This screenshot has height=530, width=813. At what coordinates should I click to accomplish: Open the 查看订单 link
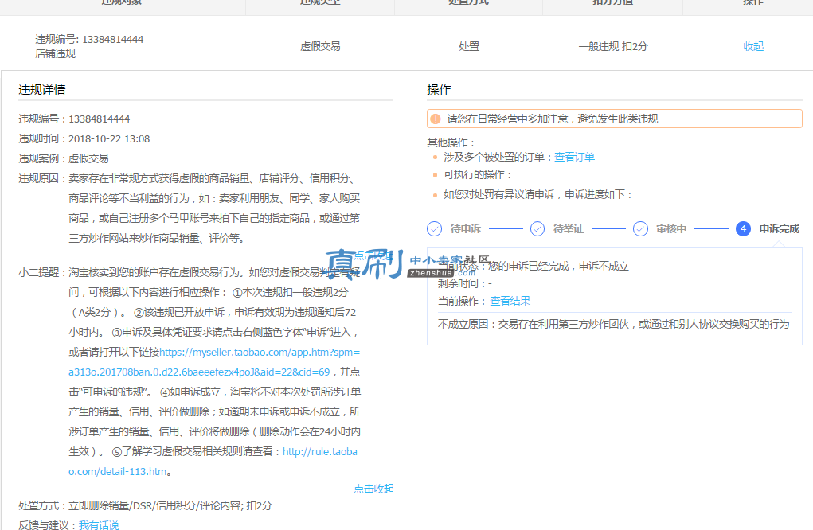click(574, 157)
